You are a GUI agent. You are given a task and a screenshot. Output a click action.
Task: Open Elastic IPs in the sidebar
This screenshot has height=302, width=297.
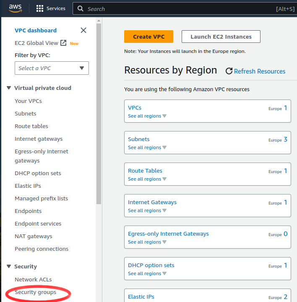(28, 186)
